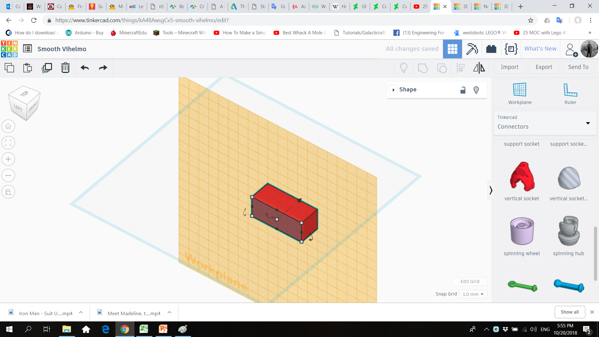The image size is (599, 337).
Task: Select the align objects icon
Action: tap(461, 67)
